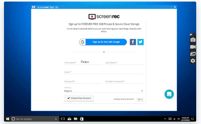Sign up using the Facebook icon
Viewport: 201px width, 124px height.
[x=133, y=42]
